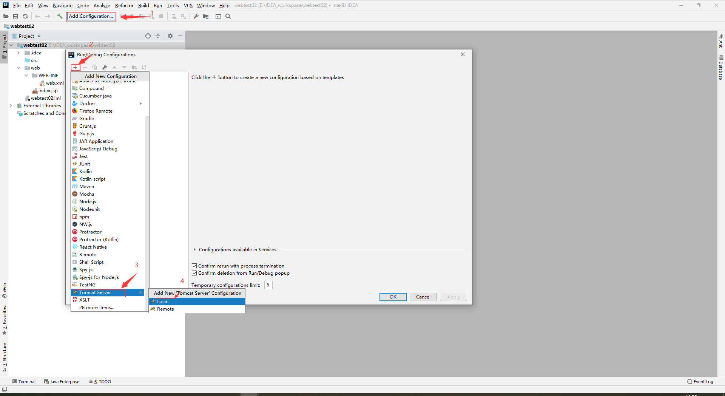The height and width of the screenshot is (396, 725).
Task: Select index.jsp in project tree
Action: point(45,90)
